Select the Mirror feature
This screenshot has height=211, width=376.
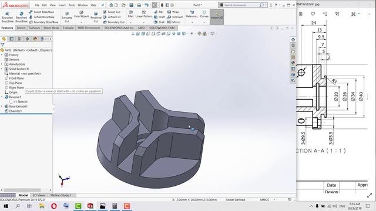pyautogui.click(x=174, y=22)
